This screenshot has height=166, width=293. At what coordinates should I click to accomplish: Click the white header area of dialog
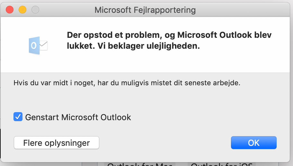(x=161, y=62)
